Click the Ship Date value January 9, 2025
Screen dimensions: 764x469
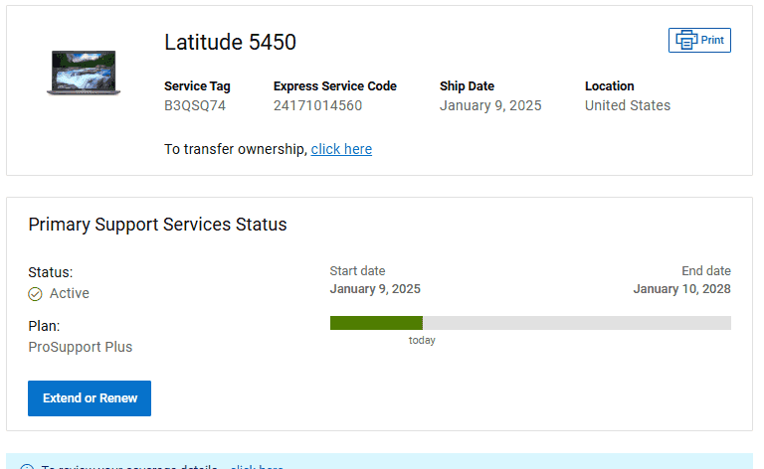490,105
